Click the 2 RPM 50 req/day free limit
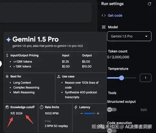 (56, 126)
